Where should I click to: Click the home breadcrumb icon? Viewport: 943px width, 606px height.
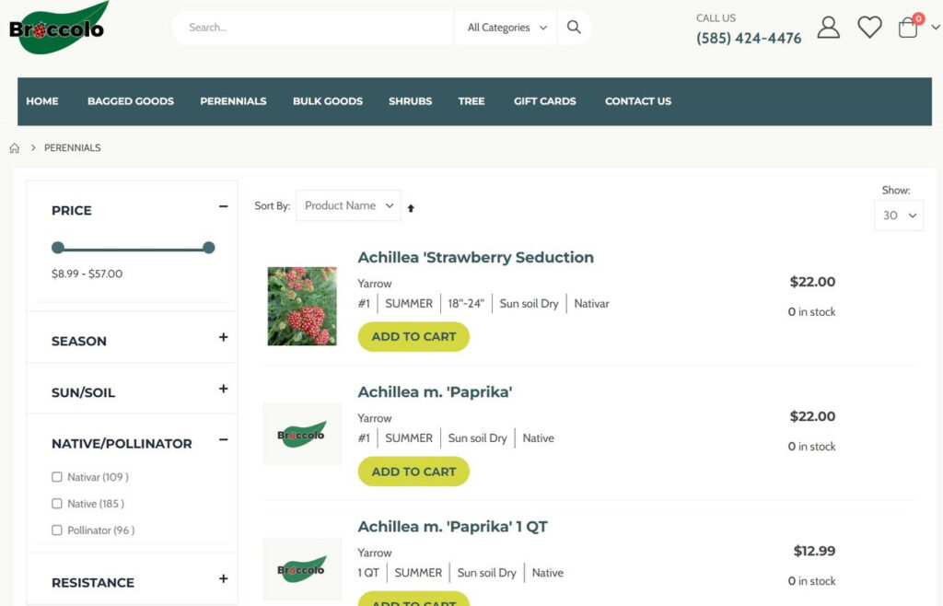pyautogui.click(x=15, y=148)
